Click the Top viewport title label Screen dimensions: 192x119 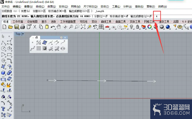click(x=18, y=34)
